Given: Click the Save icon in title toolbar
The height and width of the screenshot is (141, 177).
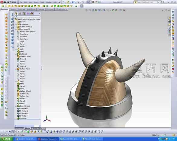Looking at the screenshot, I should (73, 2).
